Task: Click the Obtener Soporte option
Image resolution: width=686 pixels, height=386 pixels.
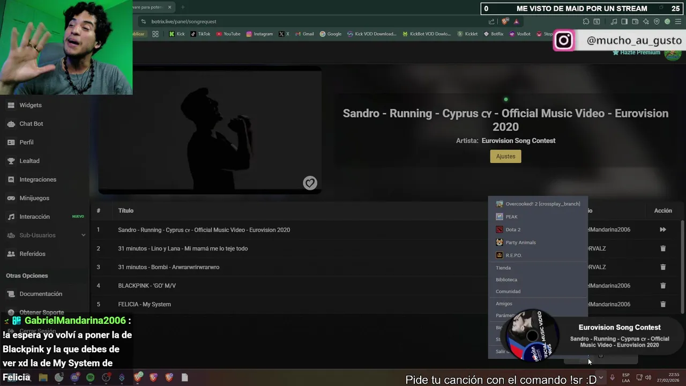Action: point(41,313)
